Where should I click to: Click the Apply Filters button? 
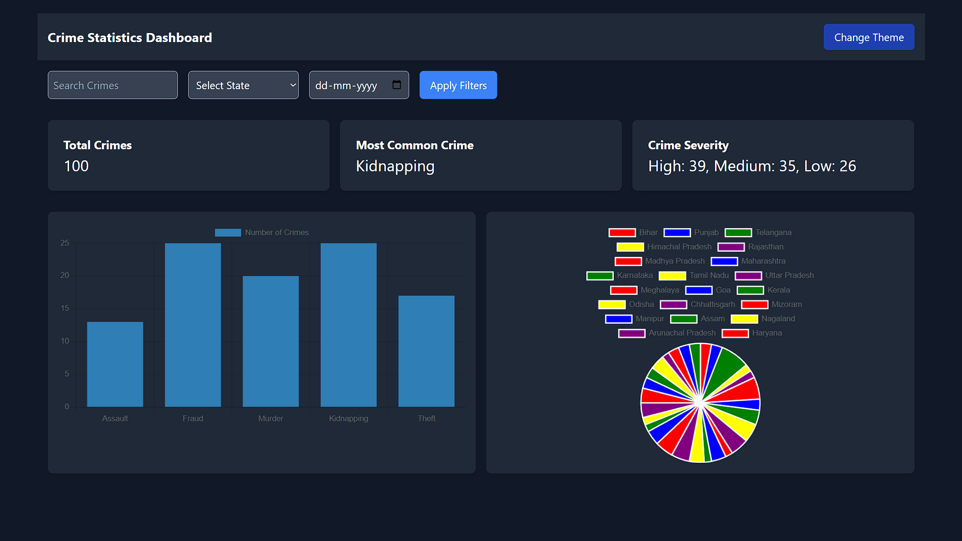458,85
